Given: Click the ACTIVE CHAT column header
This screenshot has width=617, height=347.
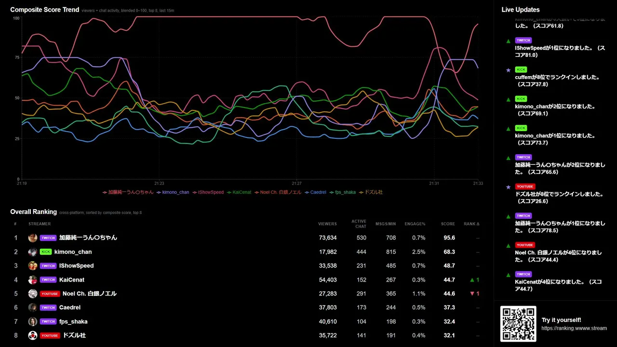Looking at the screenshot, I should [359, 224].
